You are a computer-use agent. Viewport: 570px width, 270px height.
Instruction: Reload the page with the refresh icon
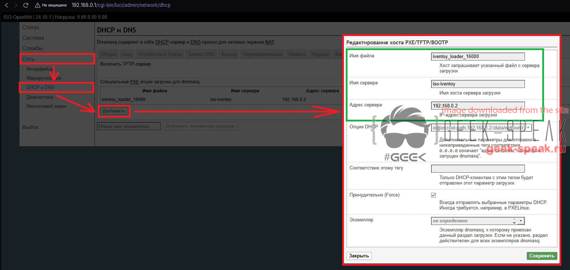[x=26, y=5]
